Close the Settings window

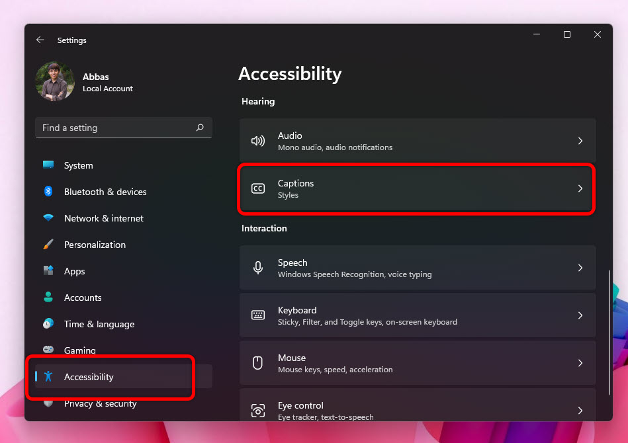click(598, 34)
